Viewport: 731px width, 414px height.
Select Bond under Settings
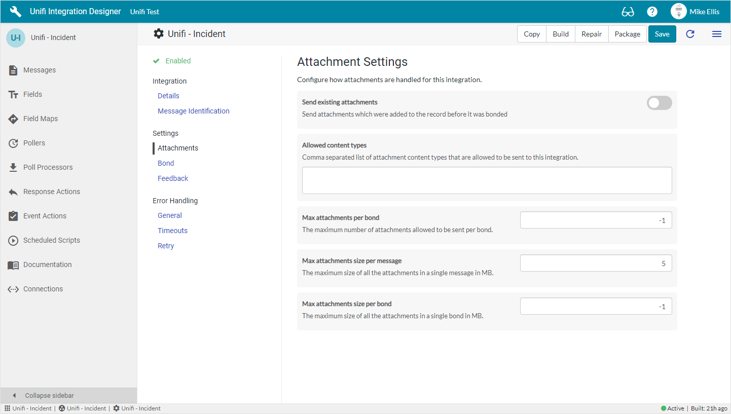166,163
